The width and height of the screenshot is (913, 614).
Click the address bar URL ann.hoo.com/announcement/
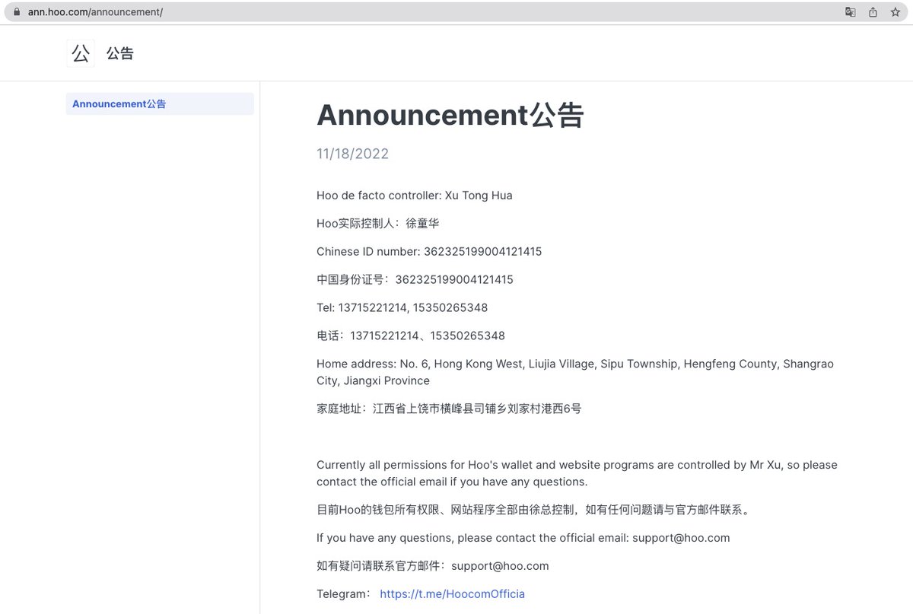click(95, 12)
